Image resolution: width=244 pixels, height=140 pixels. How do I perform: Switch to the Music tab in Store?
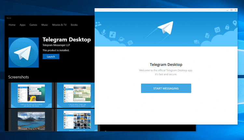point(45,25)
